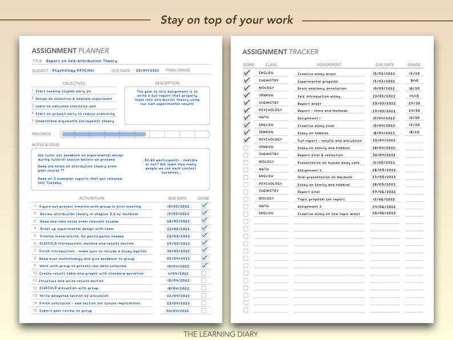Viewport: 453px width, 340px height.
Task: Tick the 'Structure and write results section' box
Action: click(204, 281)
